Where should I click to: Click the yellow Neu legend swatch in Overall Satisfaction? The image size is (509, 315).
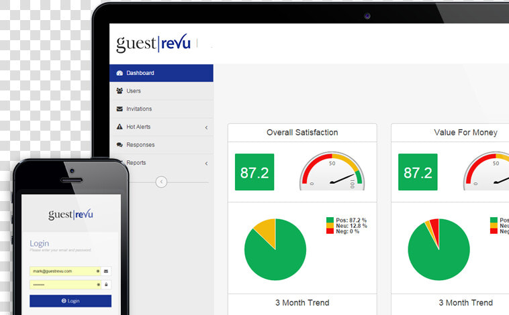click(330, 226)
